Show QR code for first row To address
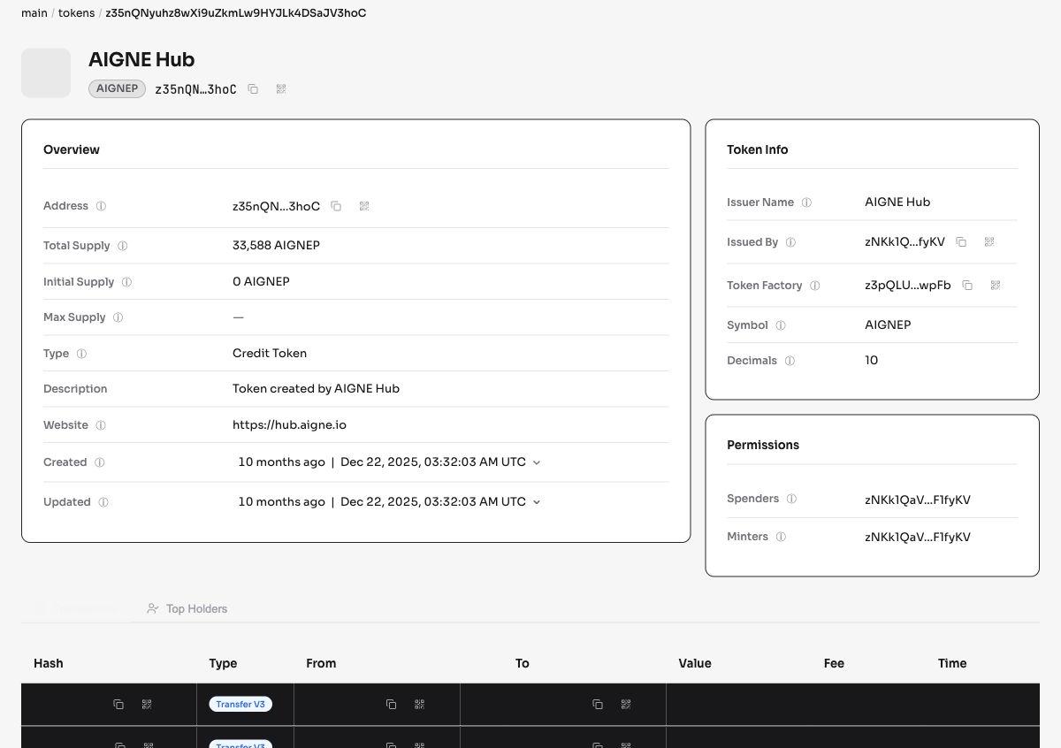This screenshot has height=748, width=1061. 626,705
